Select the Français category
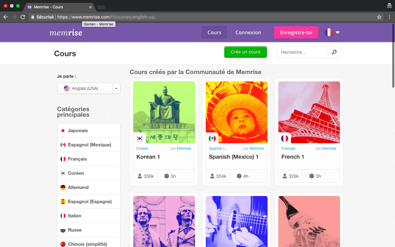Viewport: 395px width, 247px height. (89, 159)
